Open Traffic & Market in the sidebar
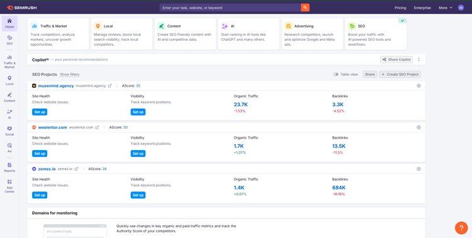 [x=9, y=62]
